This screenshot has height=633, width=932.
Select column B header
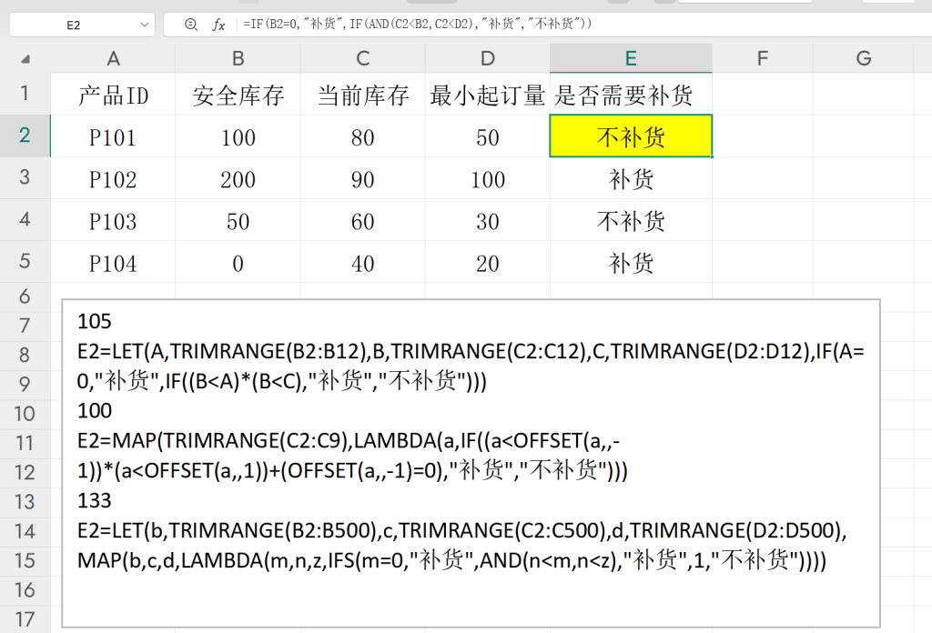pos(238,58)
